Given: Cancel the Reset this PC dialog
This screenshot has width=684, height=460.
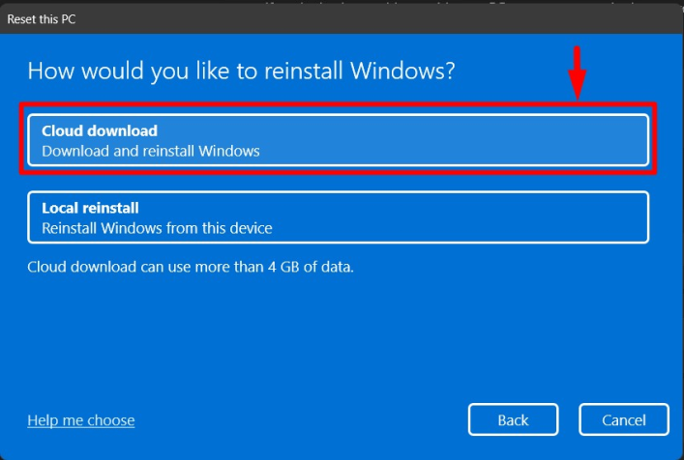Looking at the screenshot, I should tap(624, 419).
